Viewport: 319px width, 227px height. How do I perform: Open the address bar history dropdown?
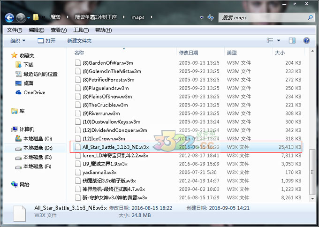201,18
